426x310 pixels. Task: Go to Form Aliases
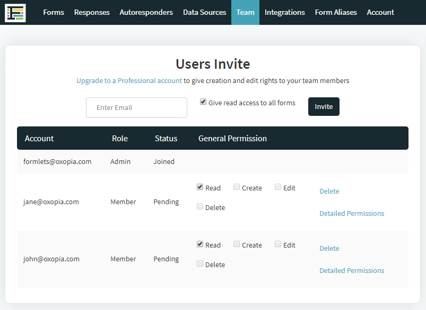coord(336,13)
